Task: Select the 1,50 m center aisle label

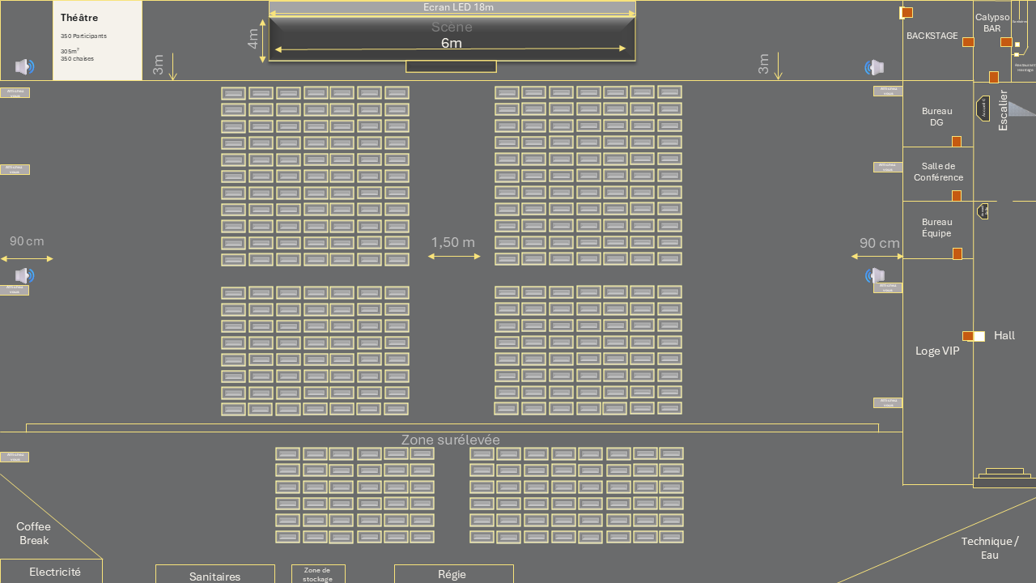Action: [x=453, y=242]
